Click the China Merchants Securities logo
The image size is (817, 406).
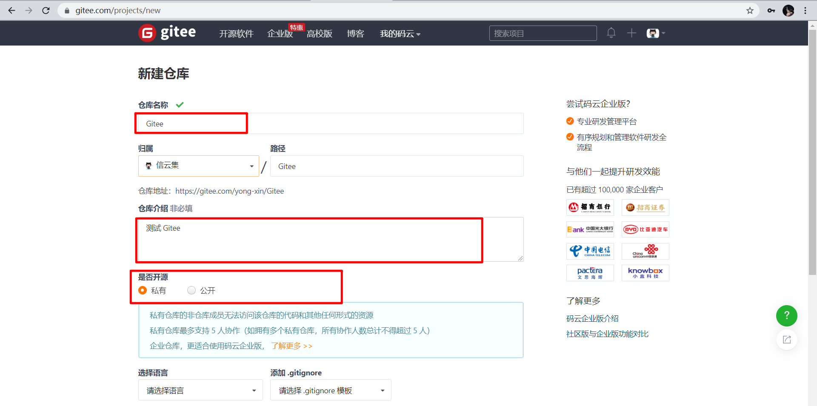(x=645, y=207)
